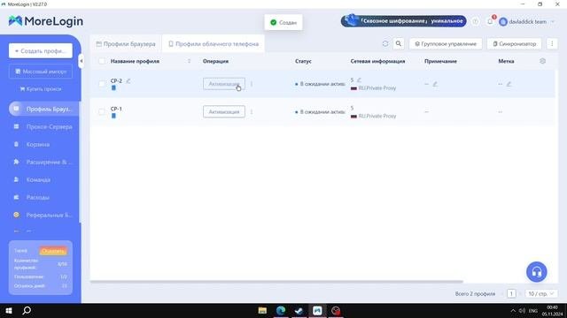Open the help question-mark icon
Viewport: 567px width, 318px height.
475,21
